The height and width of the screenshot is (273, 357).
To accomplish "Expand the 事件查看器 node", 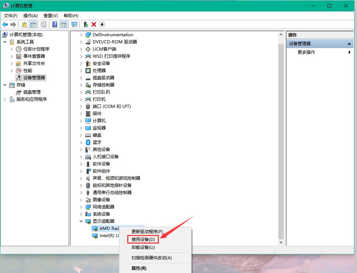I will (x=12, y=56).
